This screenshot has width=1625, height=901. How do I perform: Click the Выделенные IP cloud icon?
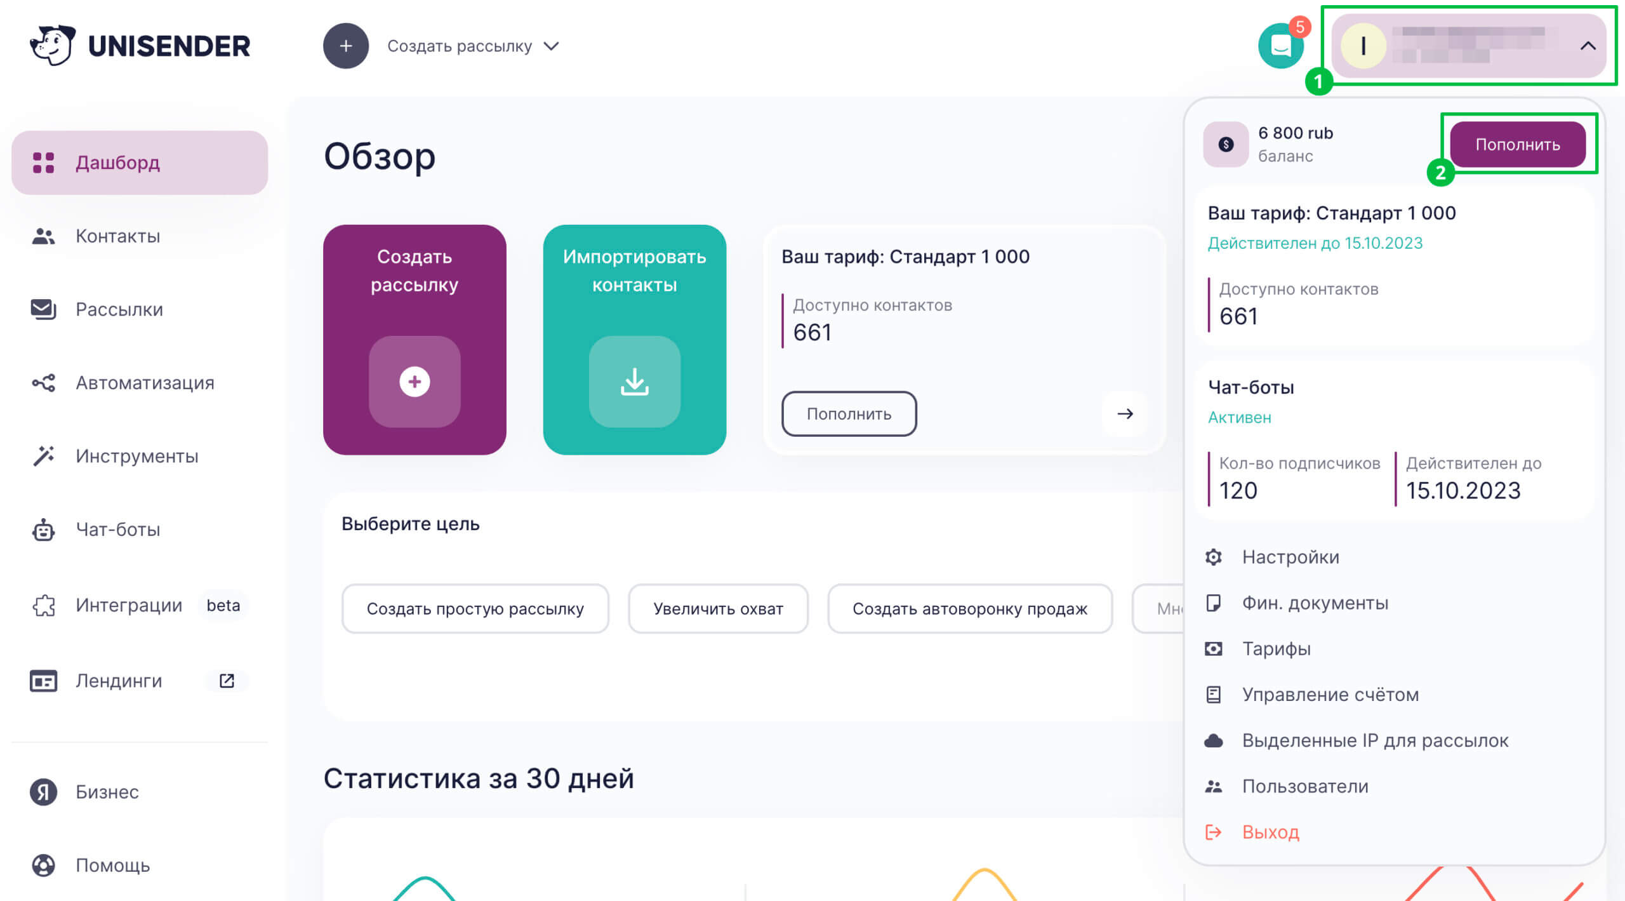click(x=1213, y=740)
